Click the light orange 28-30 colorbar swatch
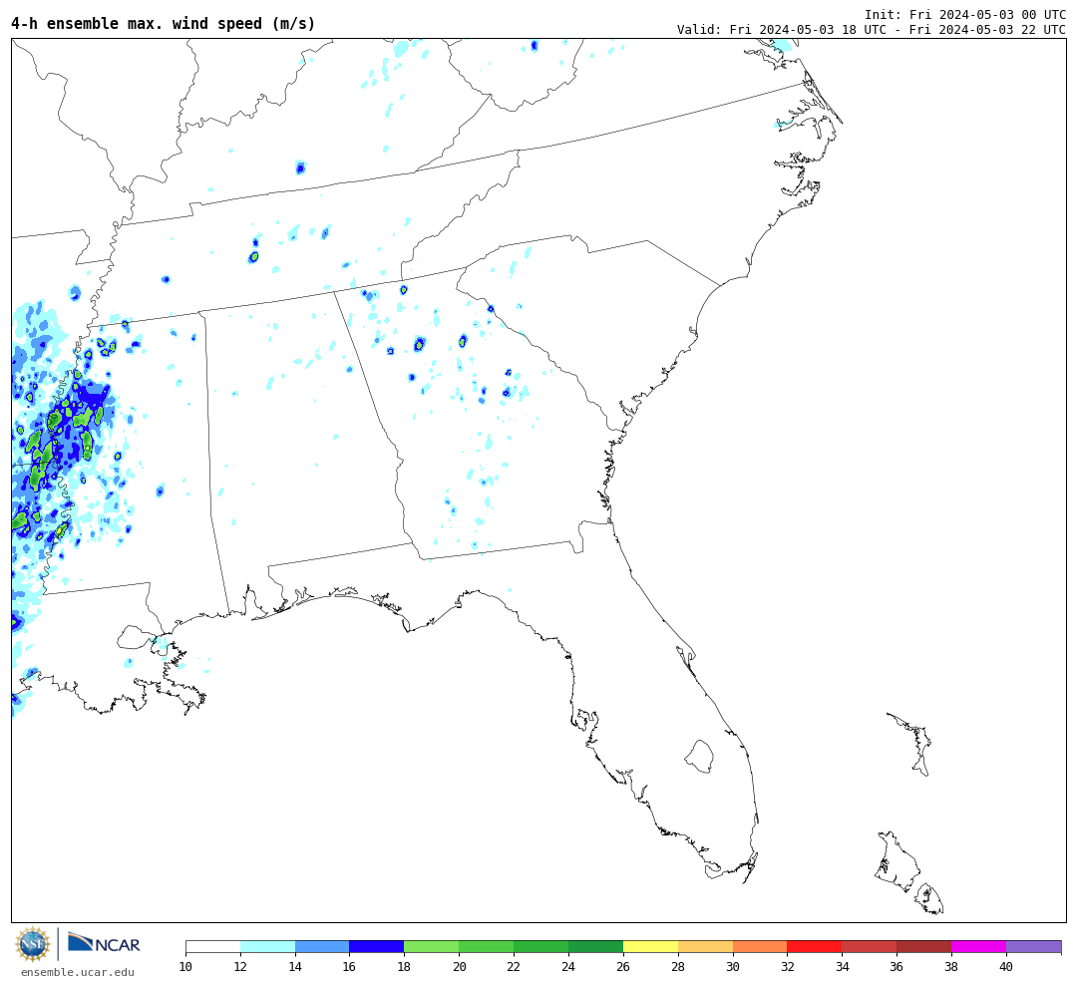1077x985 pixels. 705,946
